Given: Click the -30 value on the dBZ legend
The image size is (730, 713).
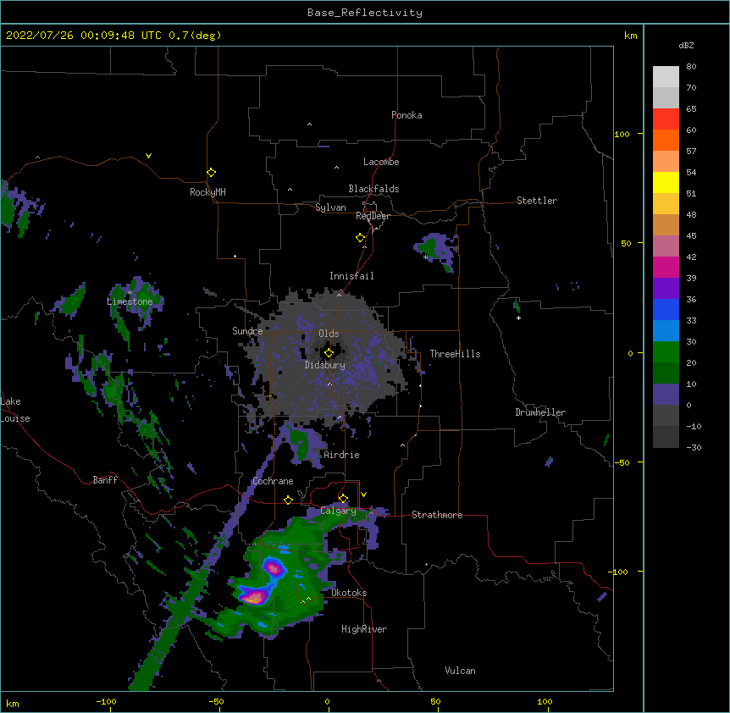Looking at the screenshot, I should [x=694, y=447].
